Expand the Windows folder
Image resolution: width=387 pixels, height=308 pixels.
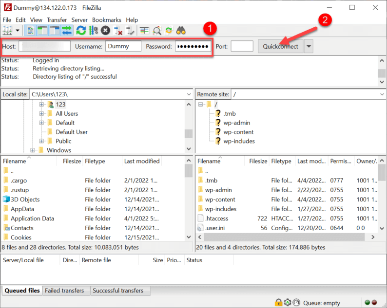33,150
